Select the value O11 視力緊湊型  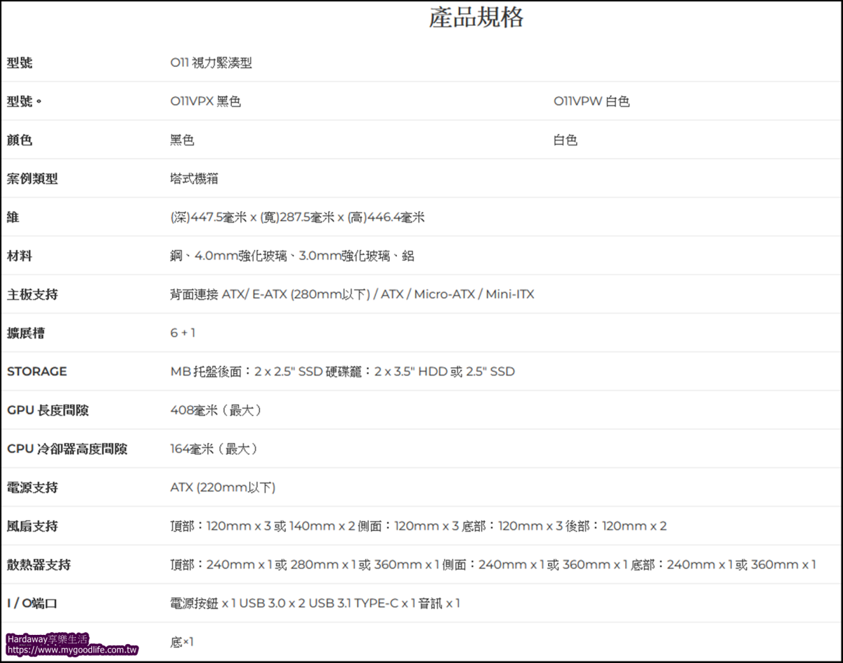(x=211, y=63)
